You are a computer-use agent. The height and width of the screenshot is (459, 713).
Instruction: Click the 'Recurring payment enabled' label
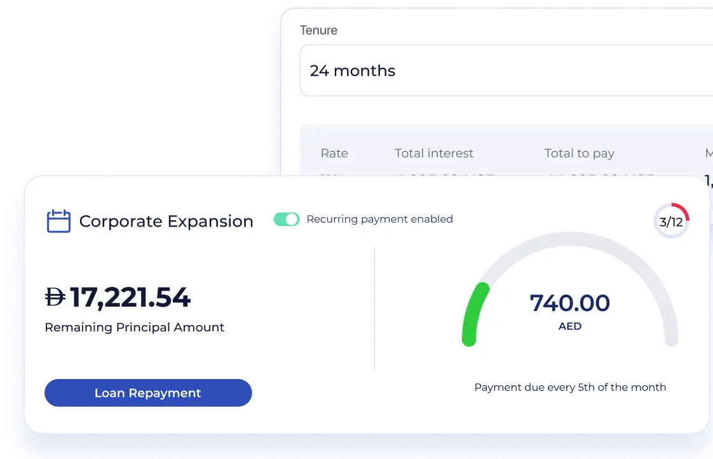pyautogui.click(x=379, y=219)
